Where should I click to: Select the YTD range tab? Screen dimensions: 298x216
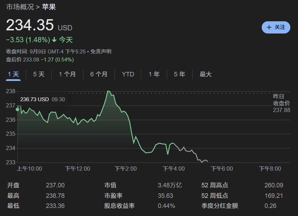pos(128,74)
